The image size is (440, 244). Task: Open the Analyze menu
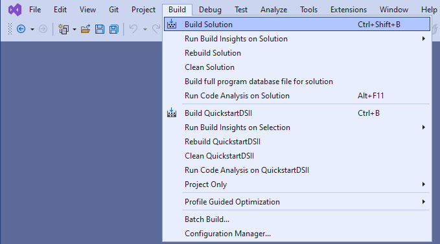(x=273, y=10)
